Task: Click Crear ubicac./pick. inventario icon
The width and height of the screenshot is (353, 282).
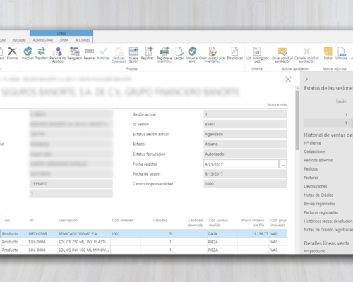Action: click(213, 51)
